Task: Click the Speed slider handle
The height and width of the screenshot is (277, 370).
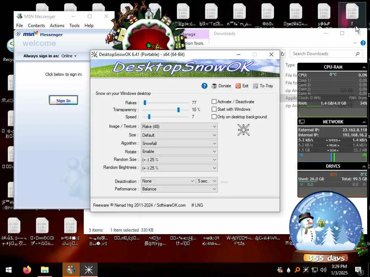Action: point(149,117)
